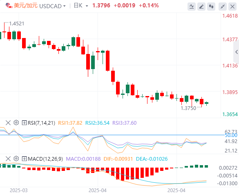
Task: Click the 1.3895 price axis label
Action: 230,92
